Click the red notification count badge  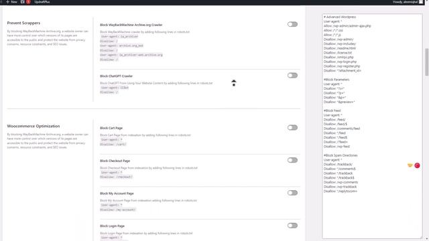pos(28,2)
